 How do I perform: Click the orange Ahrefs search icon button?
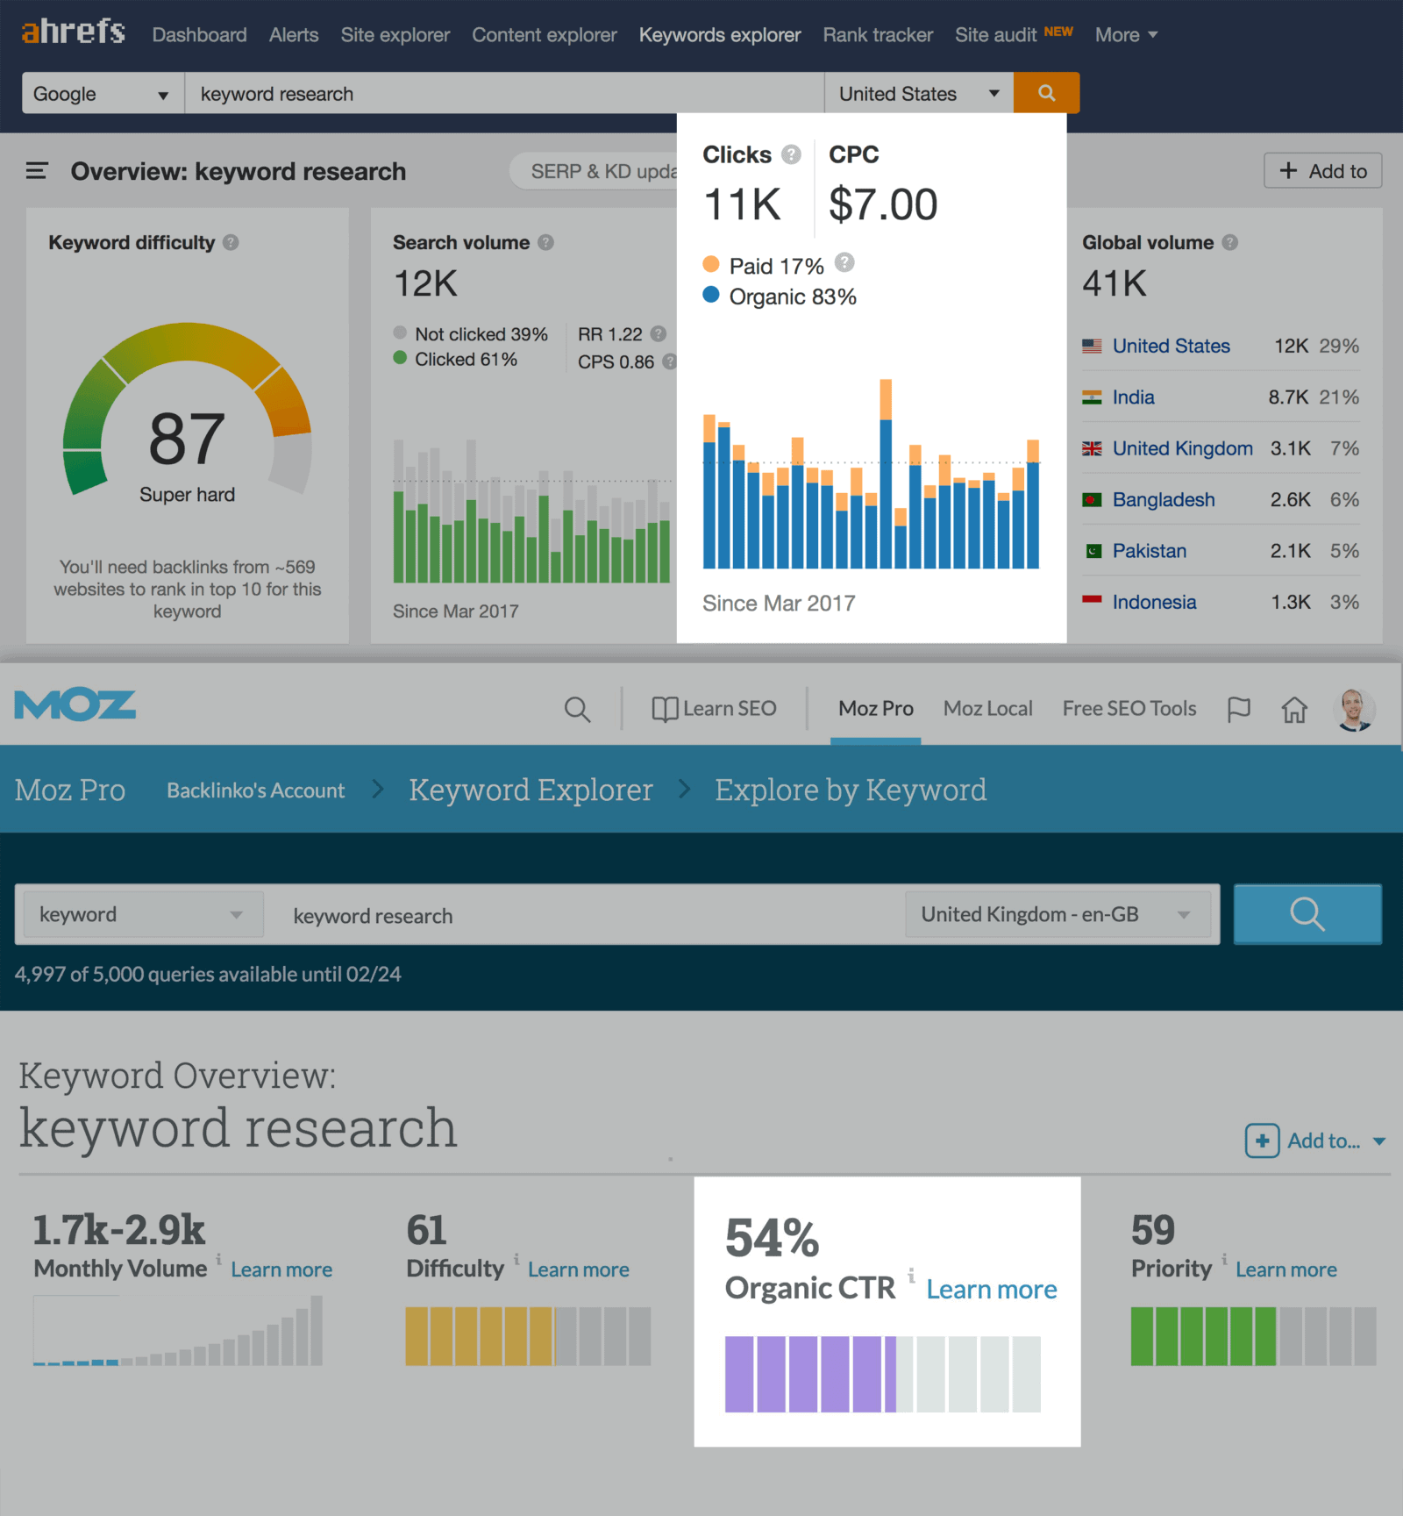(1046, 93)
